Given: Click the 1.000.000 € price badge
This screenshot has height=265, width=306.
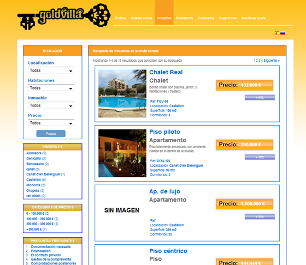Looking at the screenshot, I should (244, 204).
